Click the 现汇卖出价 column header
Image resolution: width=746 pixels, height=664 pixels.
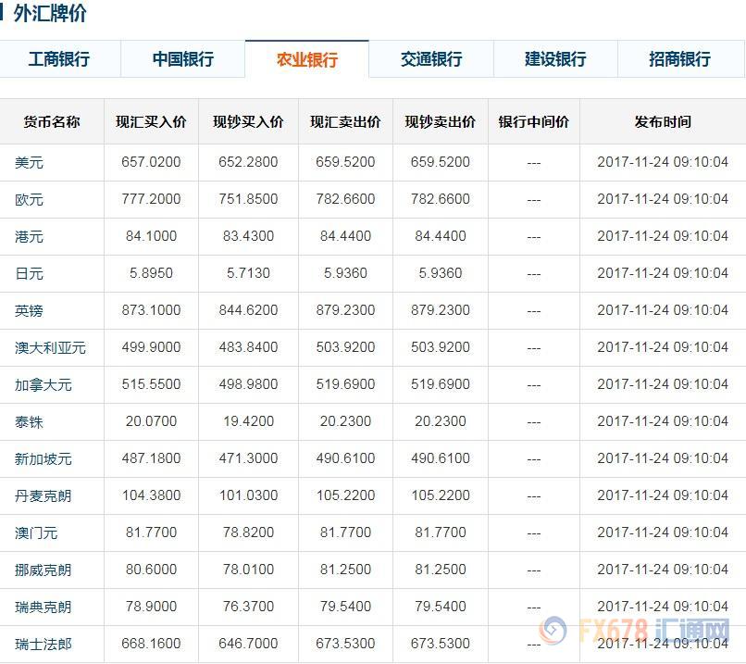tap(345, 122)
